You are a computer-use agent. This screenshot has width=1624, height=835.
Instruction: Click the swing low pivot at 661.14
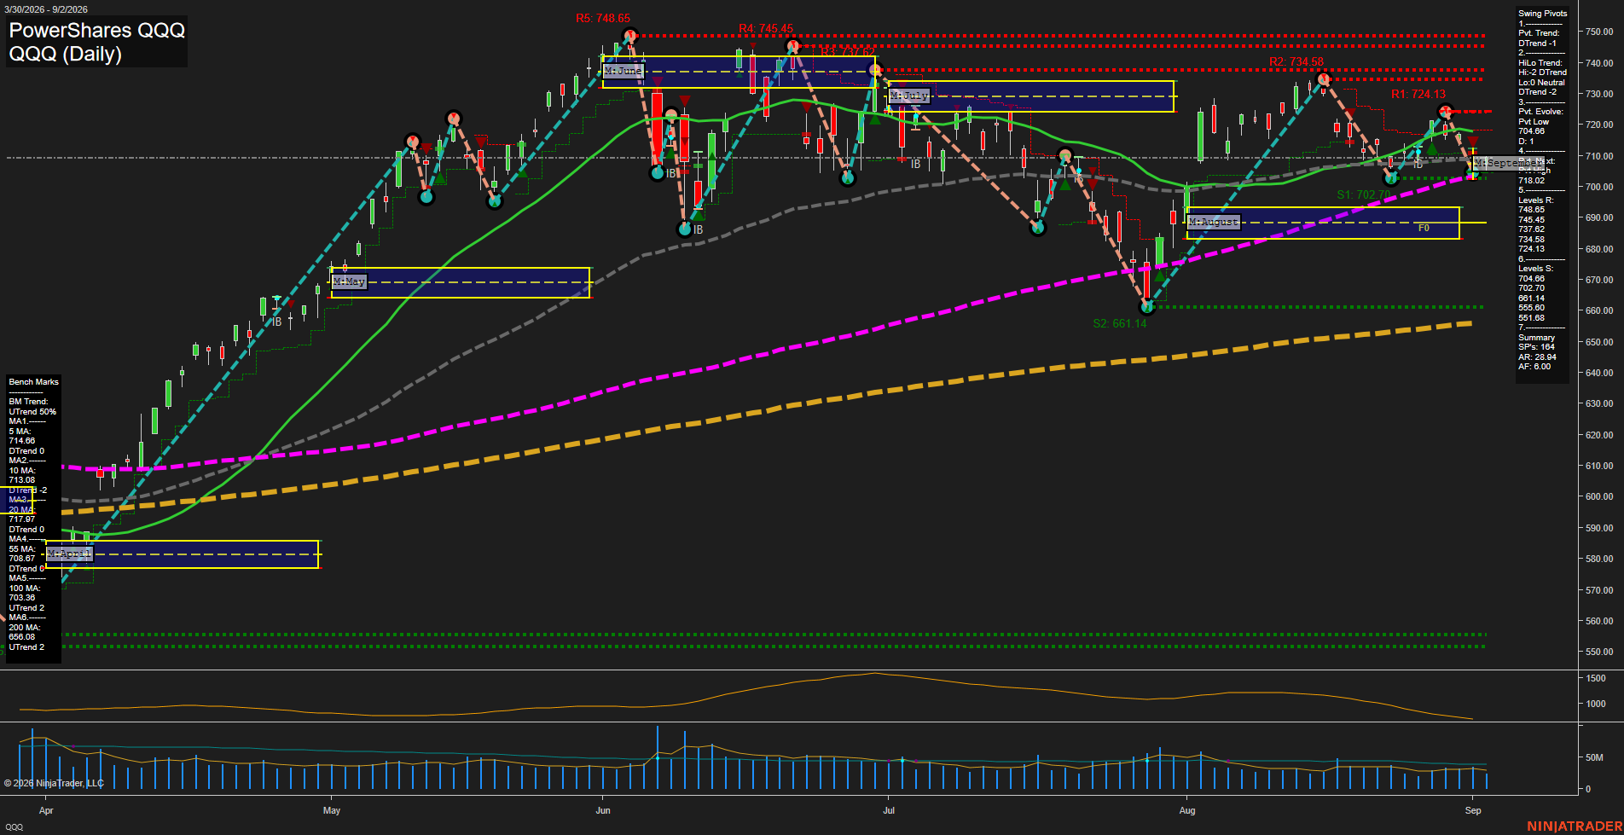pyautogui.click(x=1147, y=307)
